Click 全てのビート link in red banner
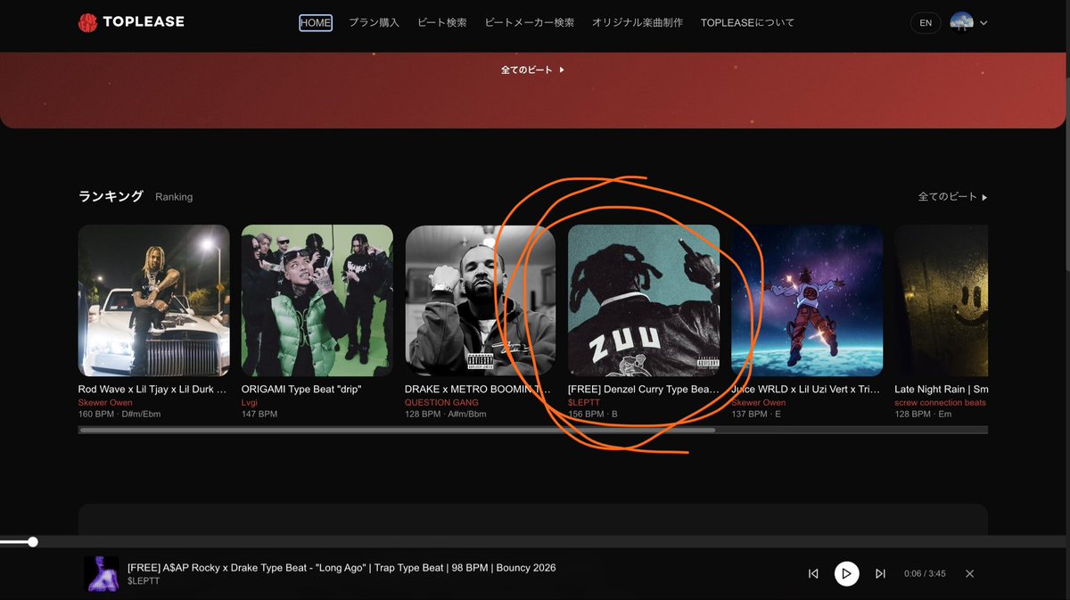The image size is (1070, 600). coord(533,70)
